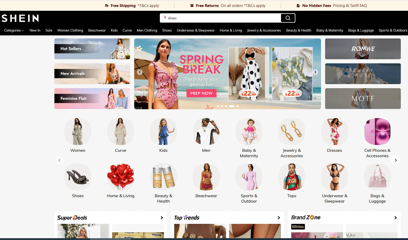
Task: Open the Beauty & Health category icon
Action: coord(163,177)
